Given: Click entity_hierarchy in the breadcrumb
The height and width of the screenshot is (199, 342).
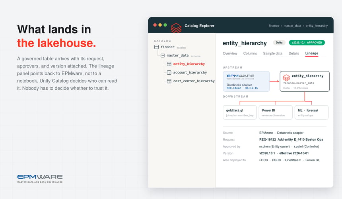Looking at the screenshot, I should [x=317, y=26].
